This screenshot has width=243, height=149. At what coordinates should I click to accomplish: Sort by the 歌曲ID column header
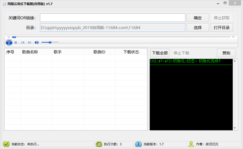(x=100, y=52)
